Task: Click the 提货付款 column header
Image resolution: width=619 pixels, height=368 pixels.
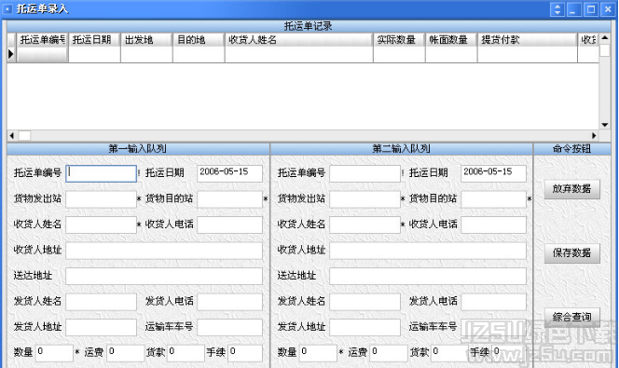Action: (527, 40)
